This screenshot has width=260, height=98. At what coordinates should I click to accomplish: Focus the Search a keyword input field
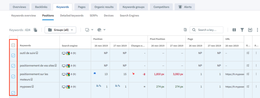click(x=206, y=30)
